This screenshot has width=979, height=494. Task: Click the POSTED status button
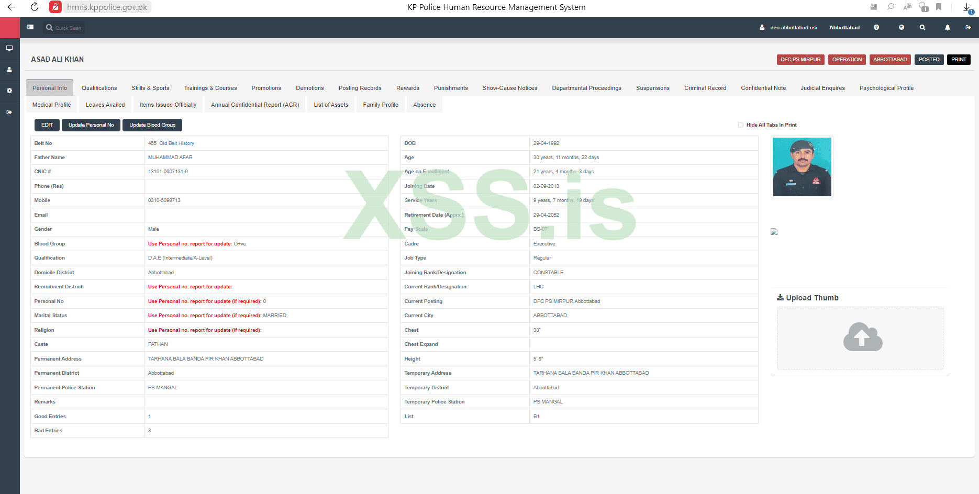(929, 60)
